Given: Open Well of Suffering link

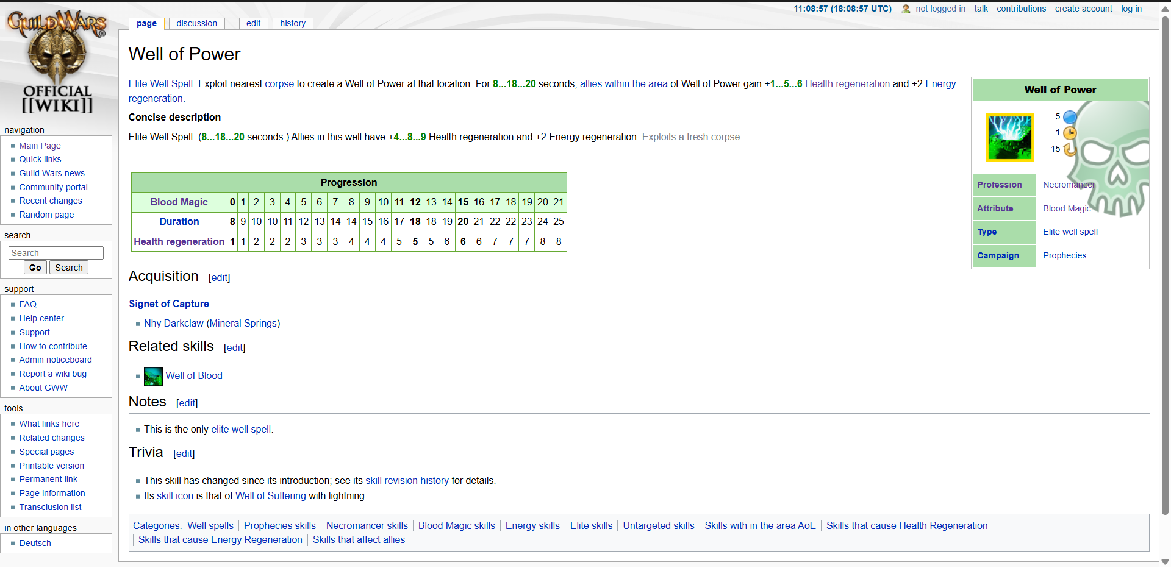Looking at the screenshot, I should (x=271, y=495).
